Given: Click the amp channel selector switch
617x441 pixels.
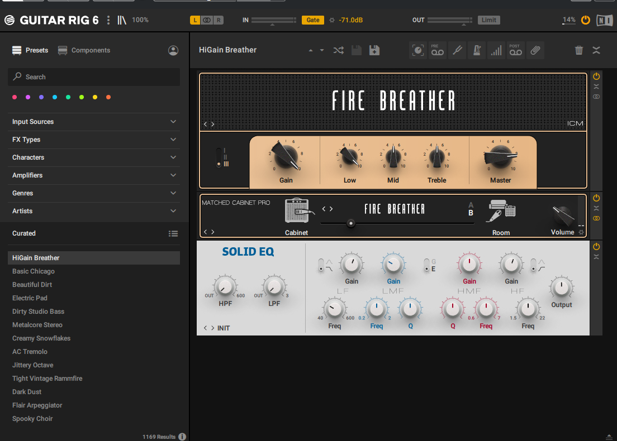Looking at the screenshot, I should (x=219, y=157).
